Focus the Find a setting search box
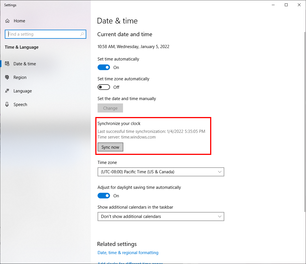Image resolution: width=306 pixels, height=264 pixels. click(x=43, y=34)
